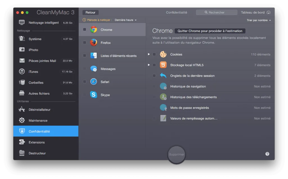
Task: Click the round Supprimer button
Action: (x=176, y=154)
